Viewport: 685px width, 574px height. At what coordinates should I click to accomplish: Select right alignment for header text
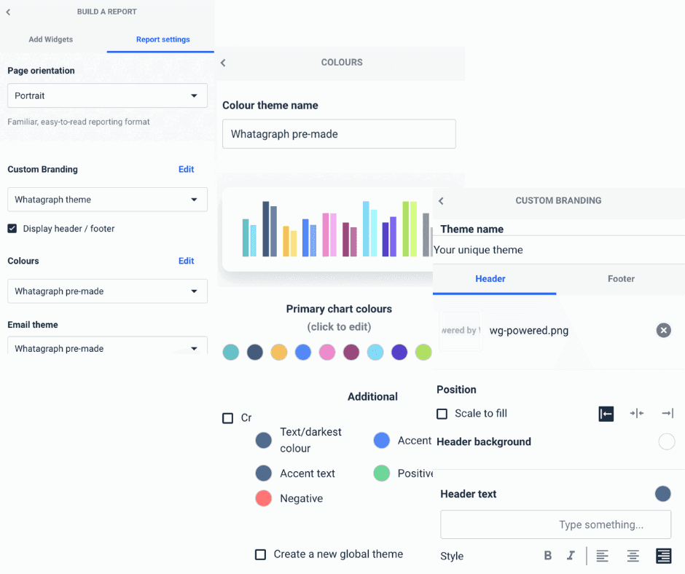point(663,556)
